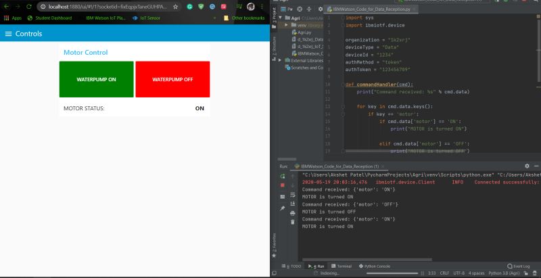
Task: Close the run tab with its X
Action: pyautogui.click(x=383, y=166)
